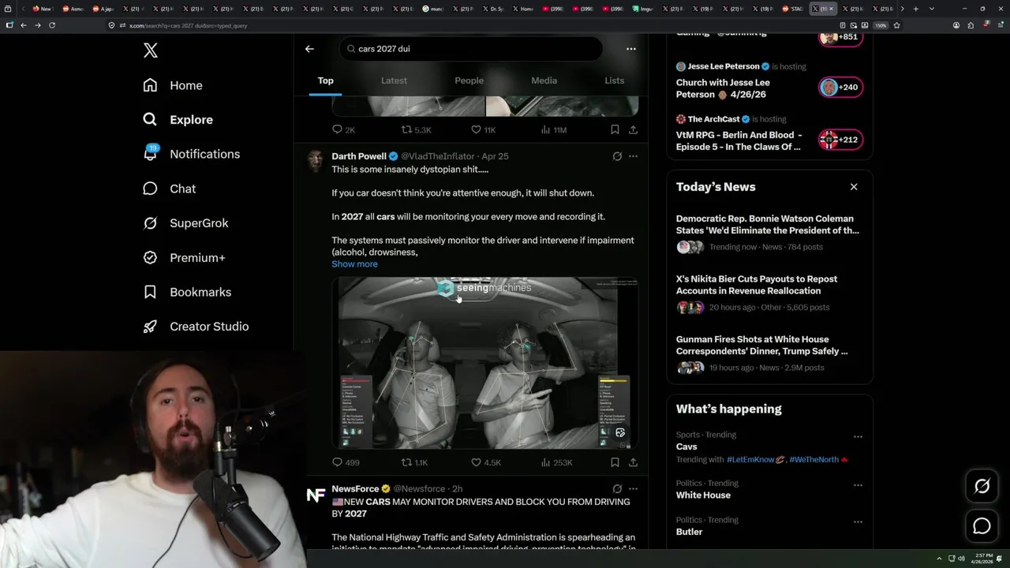This screenshot has width=1010, height=568.
Task: Open search options three-dot menu
Action: [x=630, y=49]
